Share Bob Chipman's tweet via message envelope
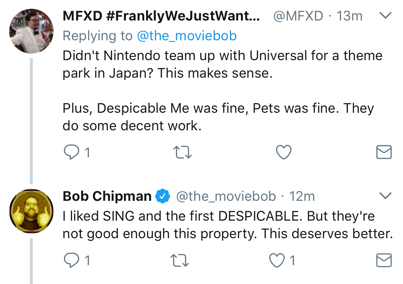Image resolution: width=403 pixels, height=284 pixels. tap(384, 260)
